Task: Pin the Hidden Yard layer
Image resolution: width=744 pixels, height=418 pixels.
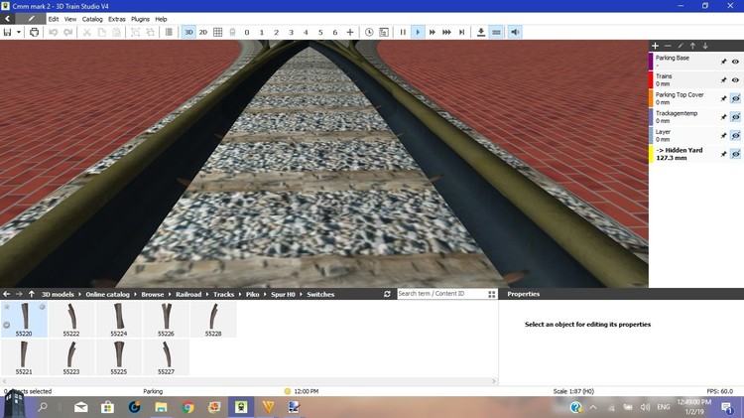Action: 723,154
